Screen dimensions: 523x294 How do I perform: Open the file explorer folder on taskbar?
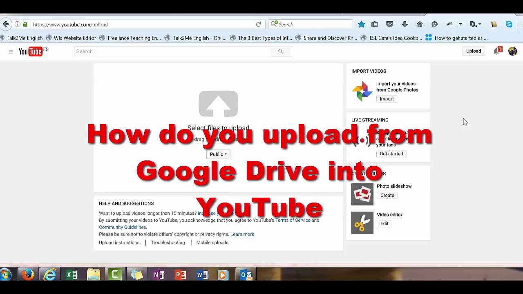click(x=93, y=274)
